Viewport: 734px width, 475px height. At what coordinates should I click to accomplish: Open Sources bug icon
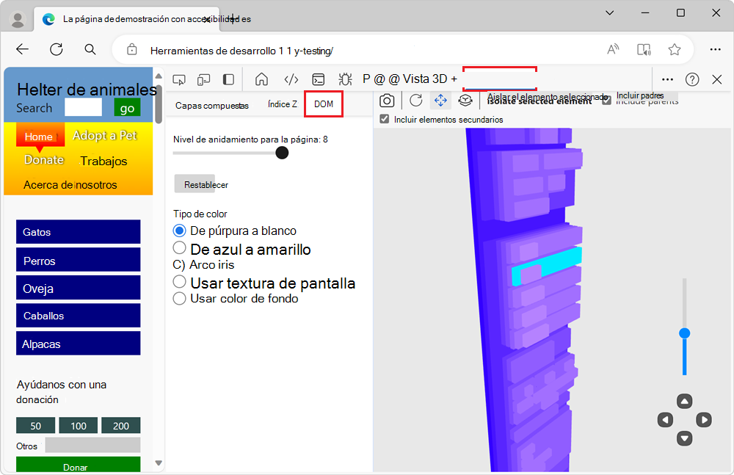pos(346,79)
